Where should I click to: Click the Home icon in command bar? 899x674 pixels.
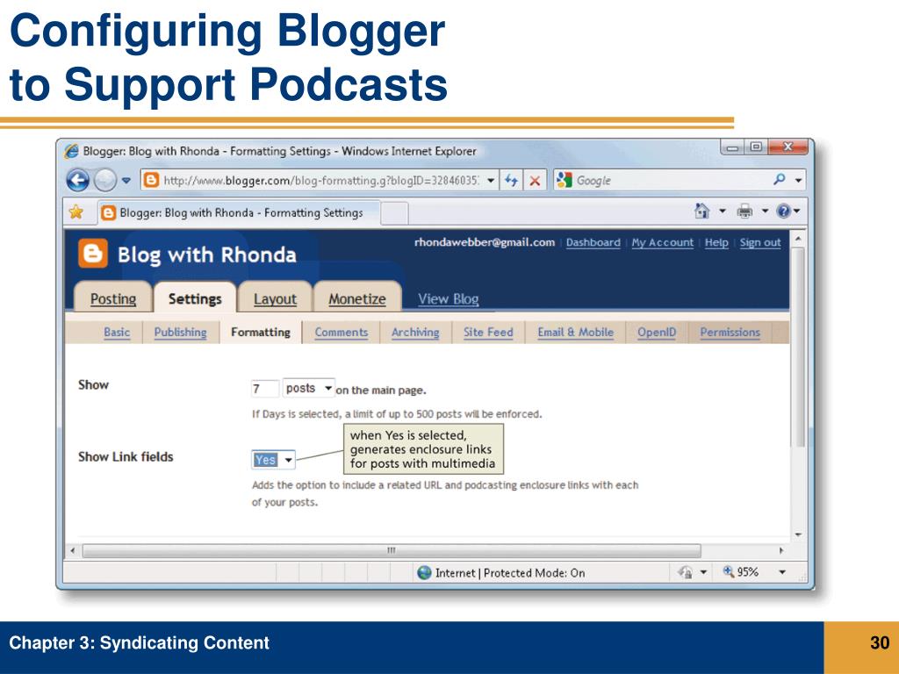[701, 211]
